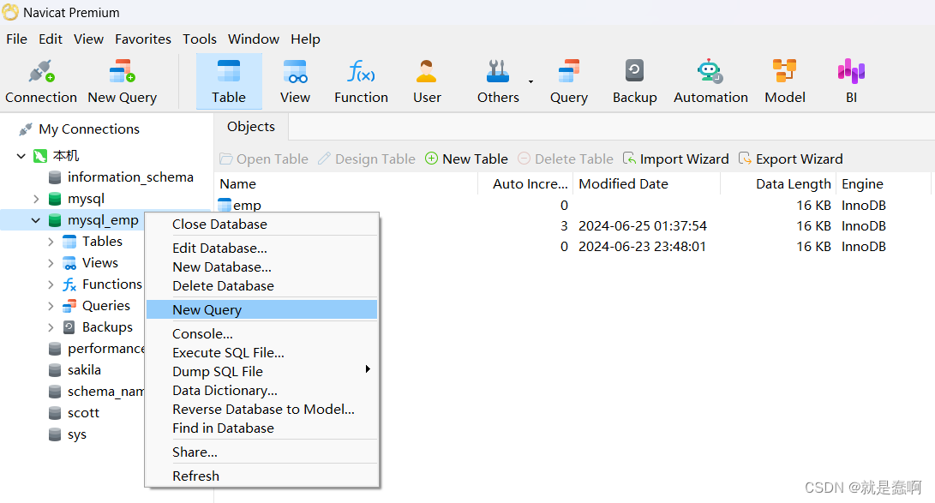
Task: Sort by the Engine column header
Action: pyautogui.click(x=883, y=184)
